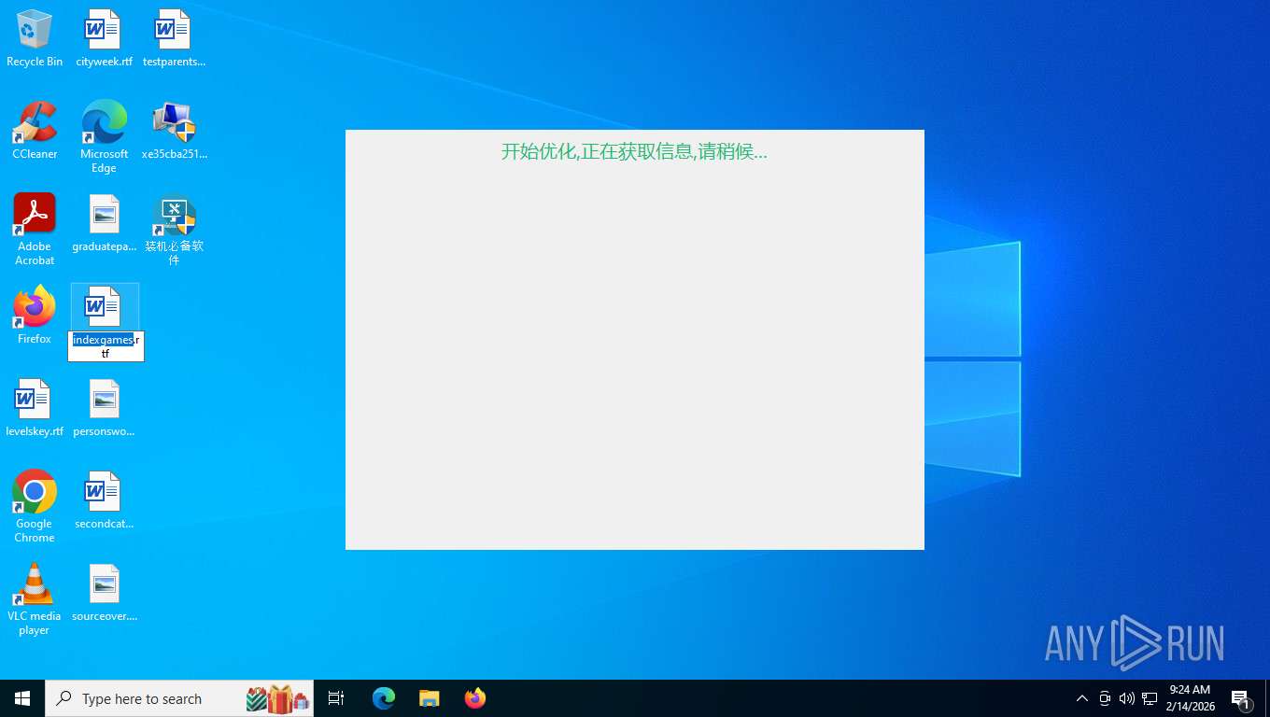Select the levelskey.rtf document icon
Screen dimensions: 1270x717
point(35,408)
